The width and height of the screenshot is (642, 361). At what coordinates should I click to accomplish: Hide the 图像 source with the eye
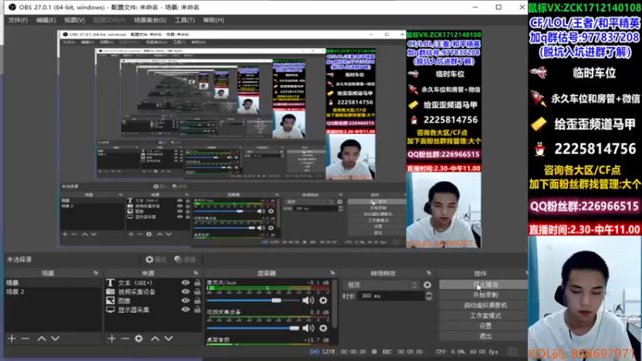[185, 300]
